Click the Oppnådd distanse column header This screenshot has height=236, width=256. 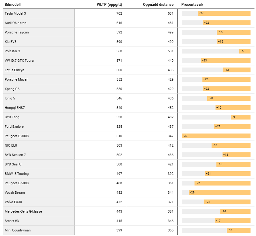[x=158, y=5]
